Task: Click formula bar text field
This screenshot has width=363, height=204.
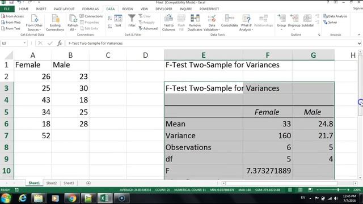Action: [x=211, y=43]
